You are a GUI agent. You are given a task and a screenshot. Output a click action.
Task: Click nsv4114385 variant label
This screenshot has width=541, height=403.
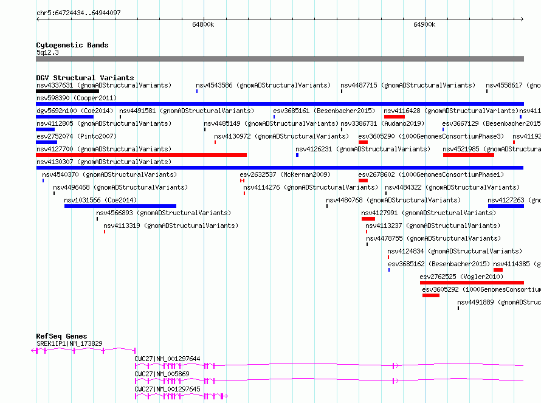pos(517,264)
